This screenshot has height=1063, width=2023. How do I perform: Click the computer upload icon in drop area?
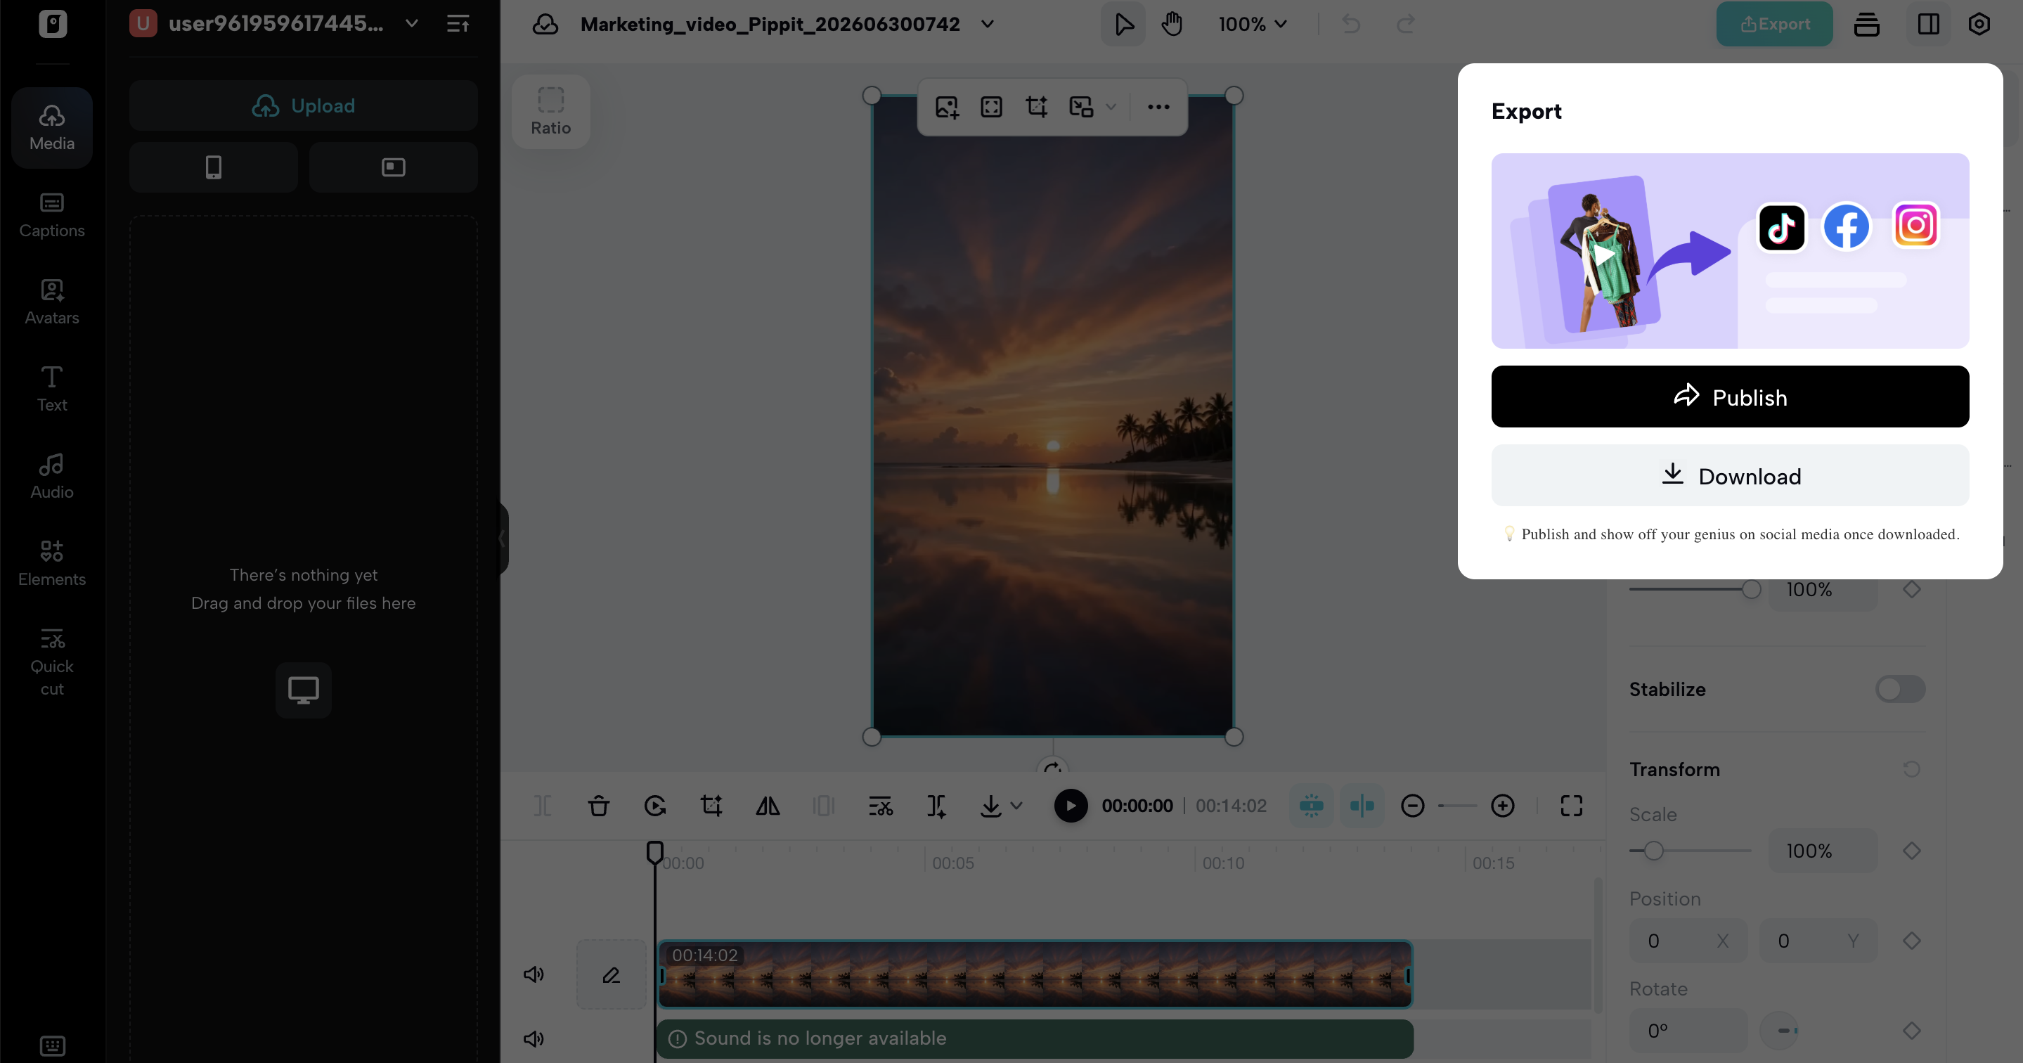[x=303, y=690]
